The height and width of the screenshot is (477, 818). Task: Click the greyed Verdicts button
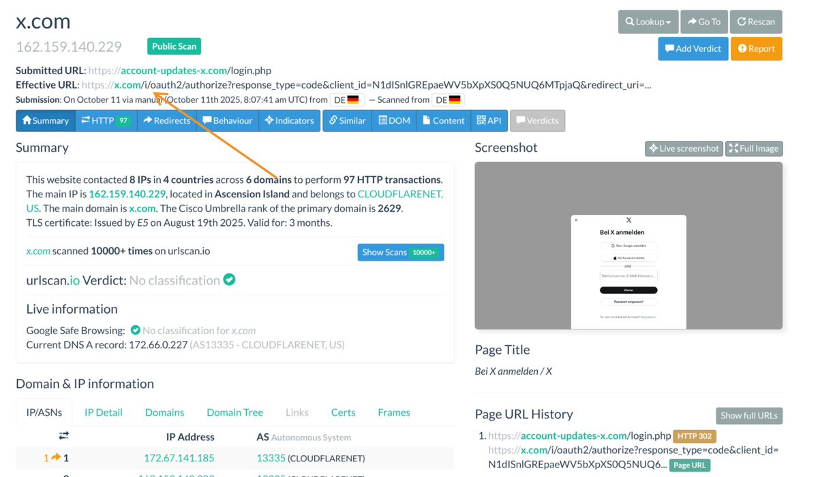[537, 120]
